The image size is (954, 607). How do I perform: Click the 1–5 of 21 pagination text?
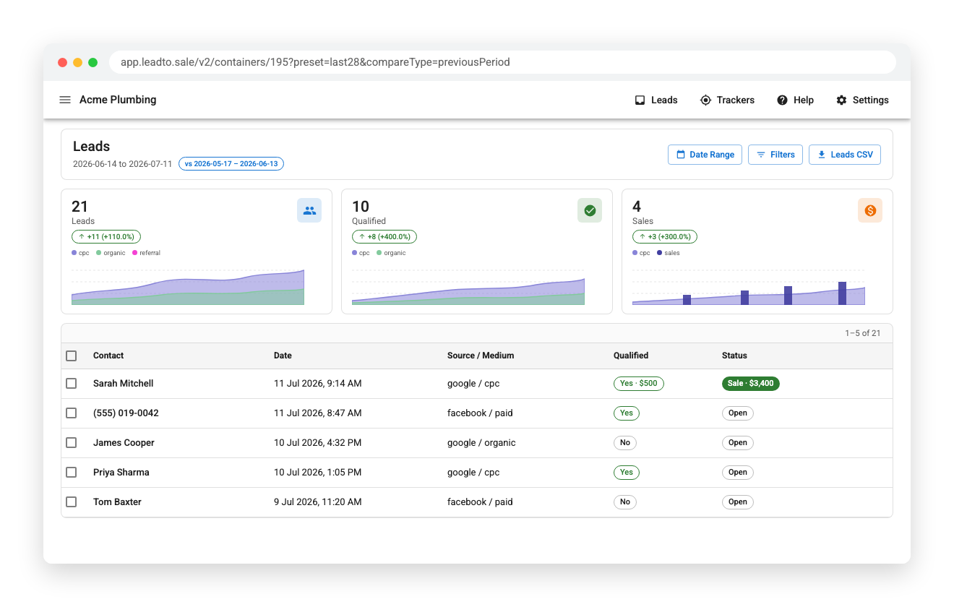coord(863,333)
